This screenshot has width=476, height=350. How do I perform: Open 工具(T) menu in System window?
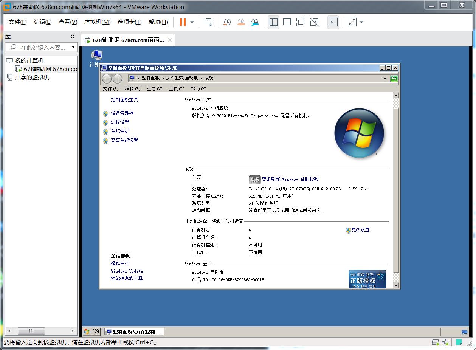click(177, 89)
